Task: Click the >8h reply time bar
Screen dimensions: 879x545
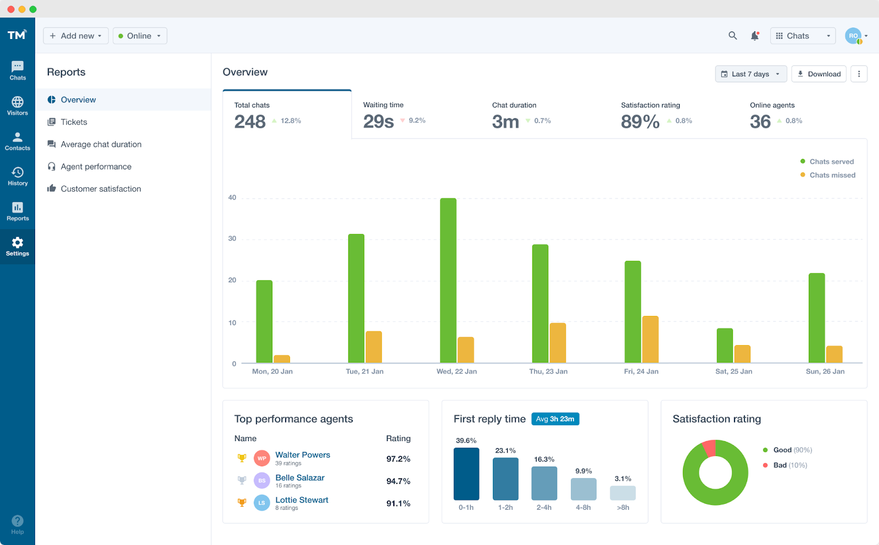Action: [623, 493]
